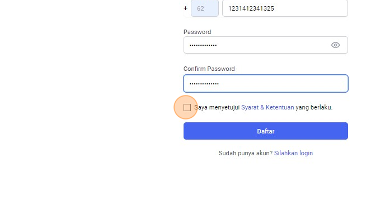The height and width of the screenshot is (215, 385).
Task: Click the 62 country code box
Action: (x=205, y=8)
